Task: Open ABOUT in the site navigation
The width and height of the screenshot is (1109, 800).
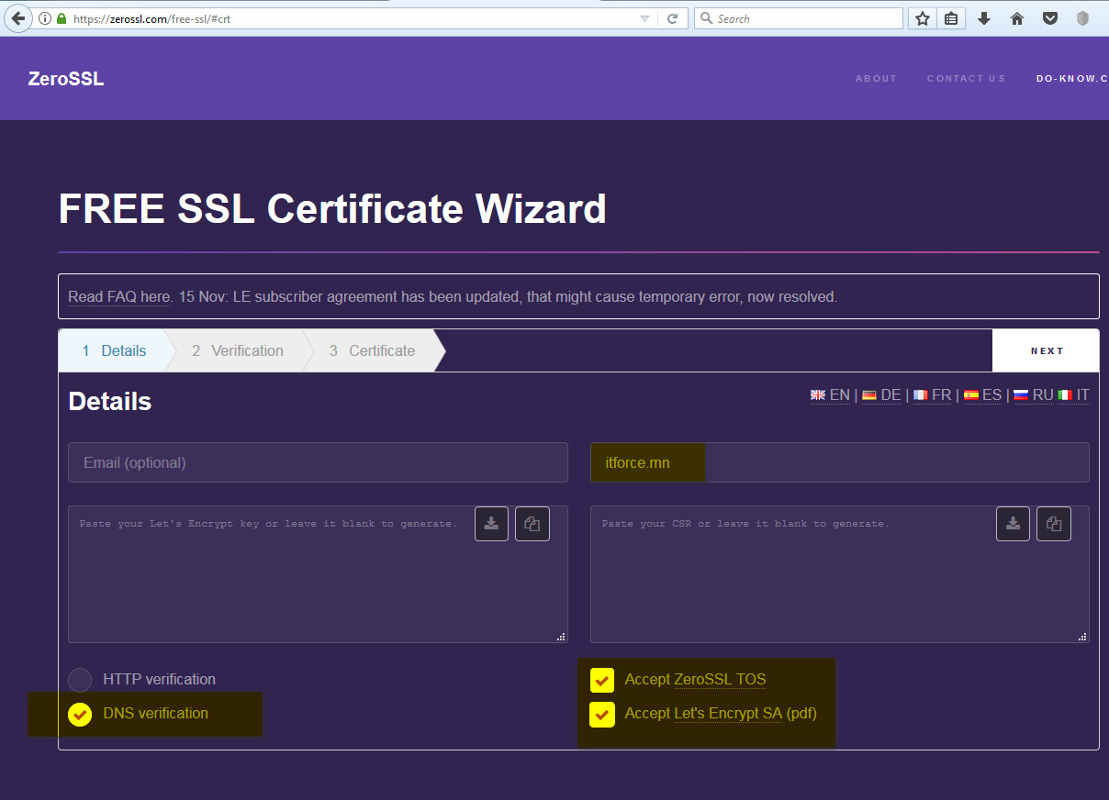Action: click(876, 79)
